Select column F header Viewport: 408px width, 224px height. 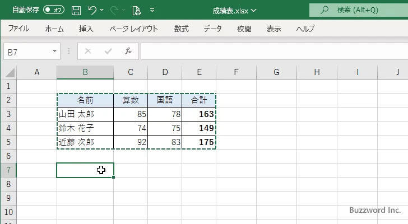(x=237, y=72)
